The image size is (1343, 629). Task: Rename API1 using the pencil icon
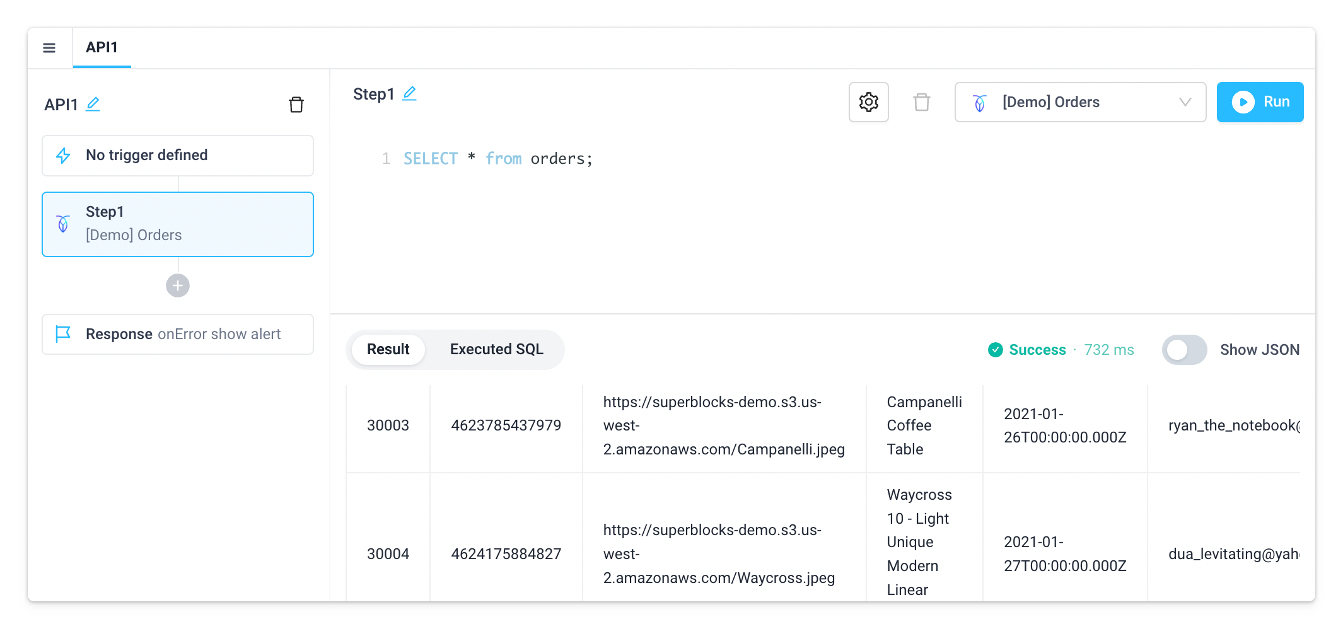click(93, 104)
